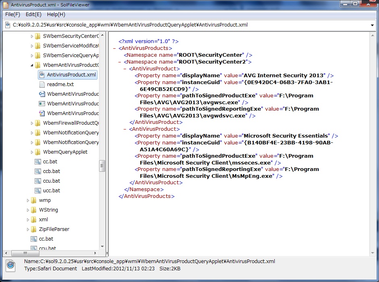Click the 'Microsoft Security Essentials' value text
Viewport: 379px width, 282px height.
[x=286, y=136]
